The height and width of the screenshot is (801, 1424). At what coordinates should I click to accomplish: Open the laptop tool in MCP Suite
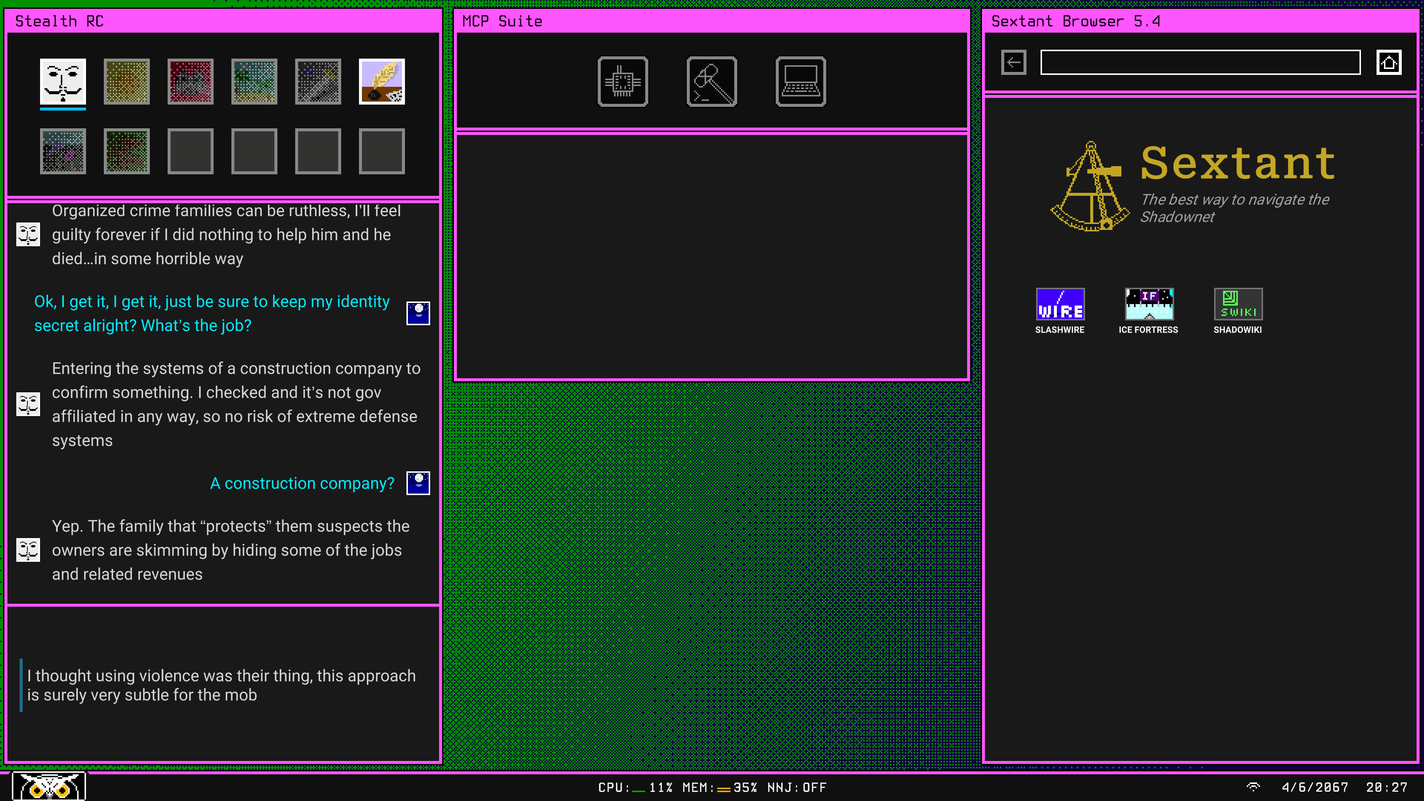[x=800, y=82]
